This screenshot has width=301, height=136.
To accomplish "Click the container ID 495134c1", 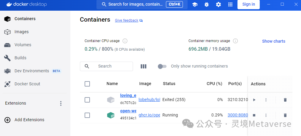I will coord(128,118).
